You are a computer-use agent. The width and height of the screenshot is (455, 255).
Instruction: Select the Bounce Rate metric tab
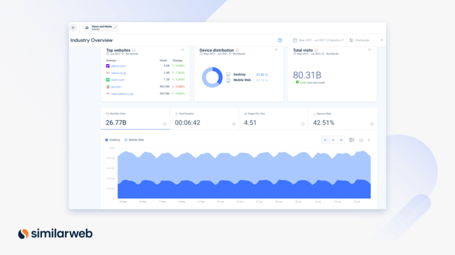[342, 119]
